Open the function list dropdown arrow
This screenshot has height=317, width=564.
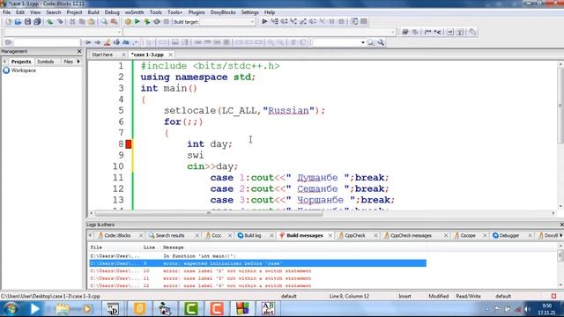tap(392, 32)
